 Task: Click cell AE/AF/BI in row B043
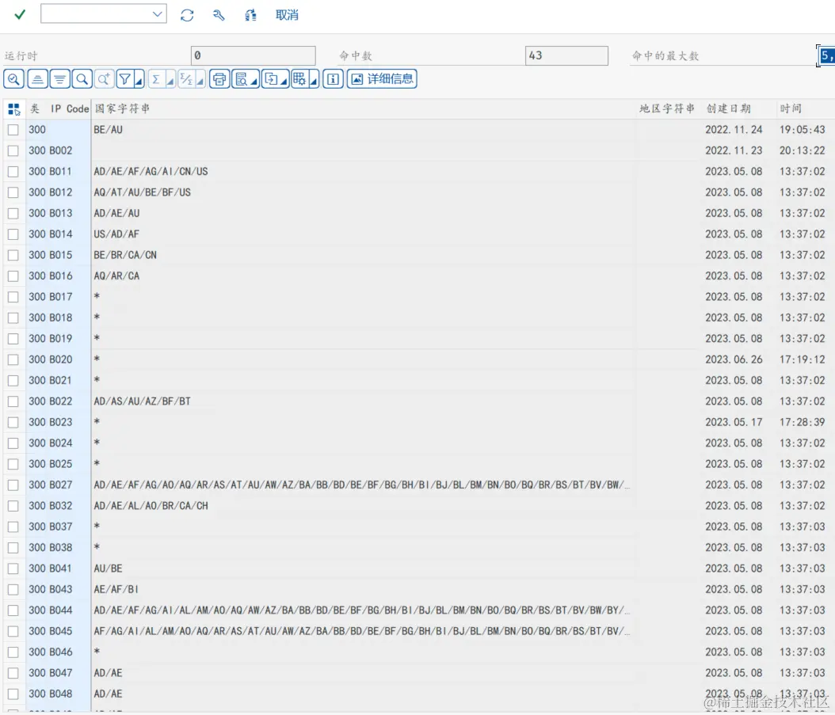click(116, 589)
